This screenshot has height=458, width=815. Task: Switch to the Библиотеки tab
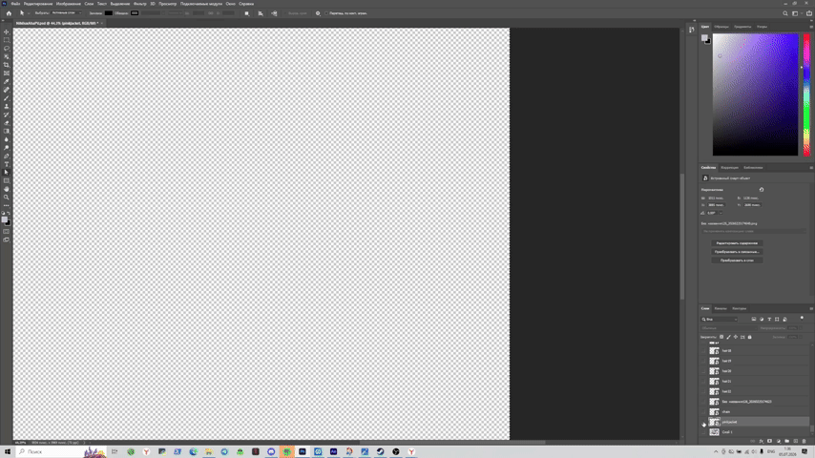753,167
